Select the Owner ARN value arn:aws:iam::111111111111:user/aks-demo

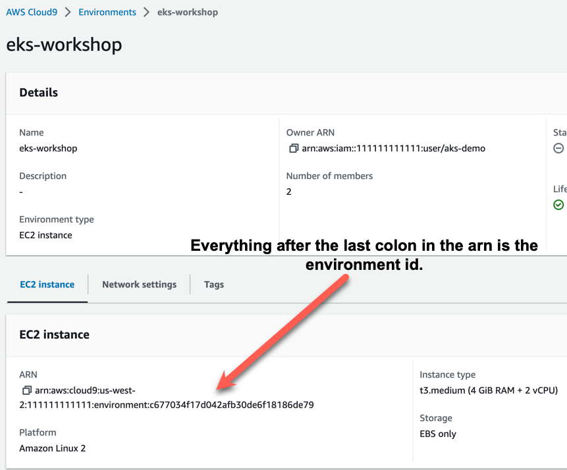[393, 148]
